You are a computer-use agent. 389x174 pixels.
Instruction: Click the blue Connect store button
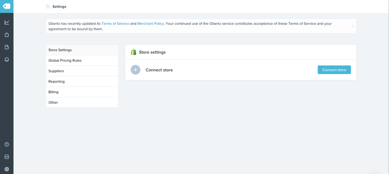(x=334, y=70)
